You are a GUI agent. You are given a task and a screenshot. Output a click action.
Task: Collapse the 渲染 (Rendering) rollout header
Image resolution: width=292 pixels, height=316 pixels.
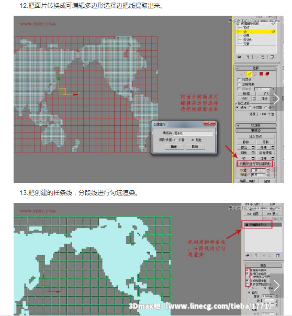pyautogui.click(x=263, y=265)
